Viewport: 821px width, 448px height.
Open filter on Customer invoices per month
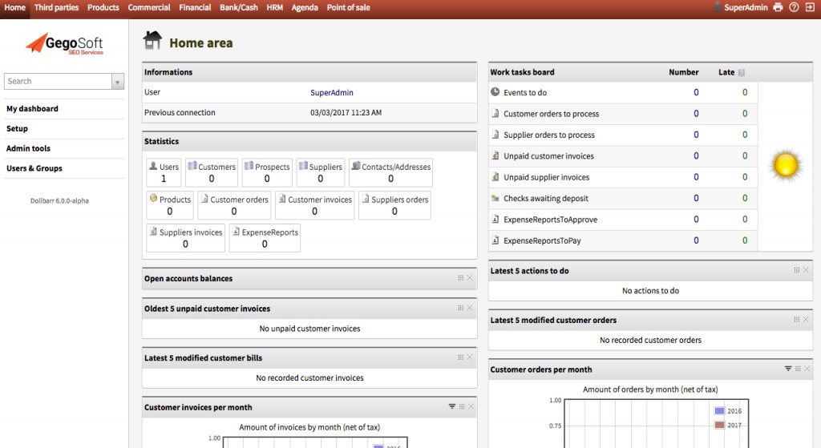(x=452, y=406)
